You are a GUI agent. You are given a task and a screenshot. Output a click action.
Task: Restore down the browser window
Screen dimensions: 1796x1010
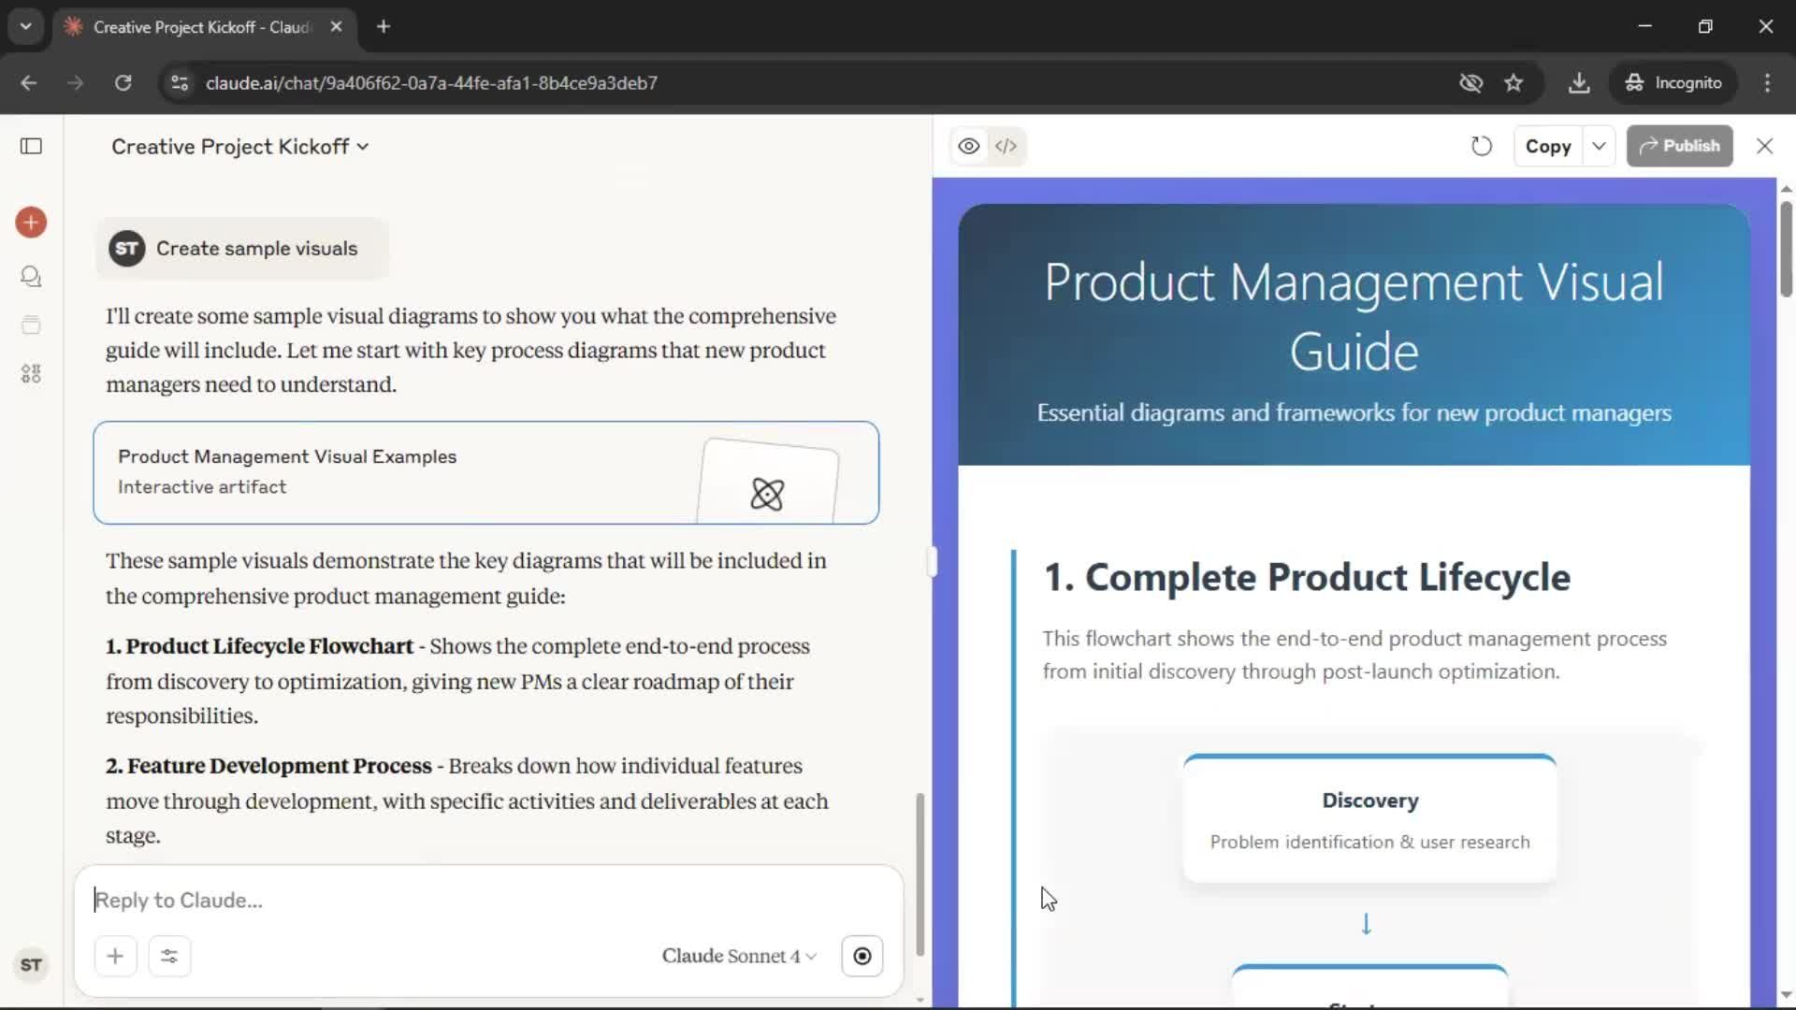coord(1705,26)
